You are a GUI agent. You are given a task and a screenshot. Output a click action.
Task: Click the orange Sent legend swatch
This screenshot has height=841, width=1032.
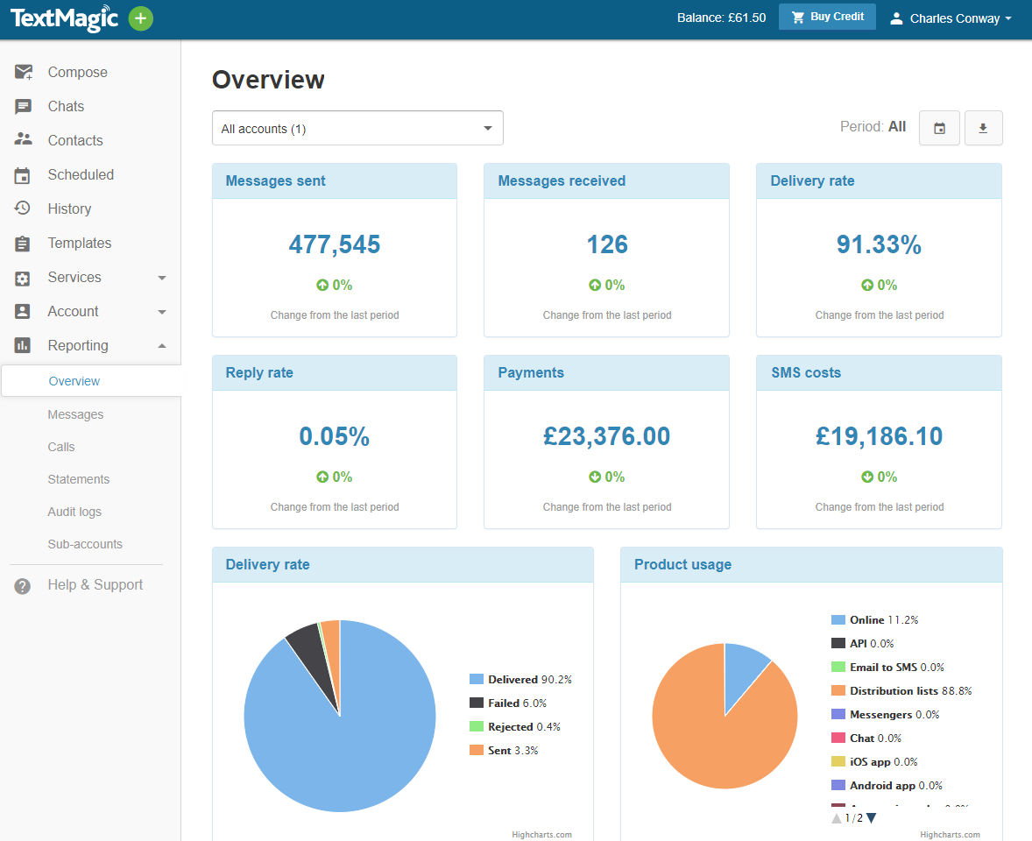tap(477, 751)
